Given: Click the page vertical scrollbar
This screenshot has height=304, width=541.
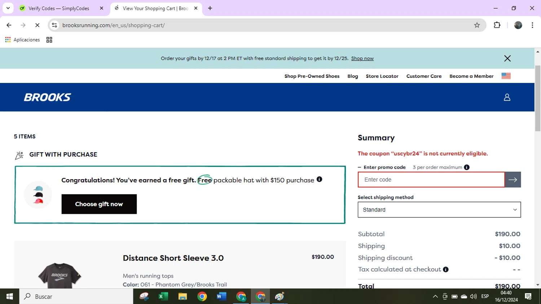Looking at the screenshot, I should tap(538, 98).
